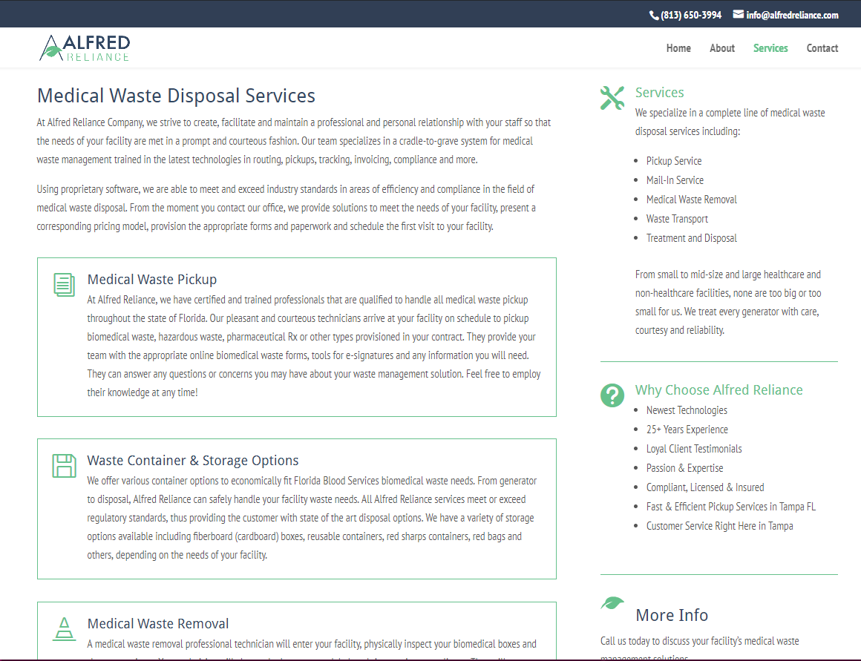
Task: Click the Newest Technologies bullet
Action: (x=687, y=410)
